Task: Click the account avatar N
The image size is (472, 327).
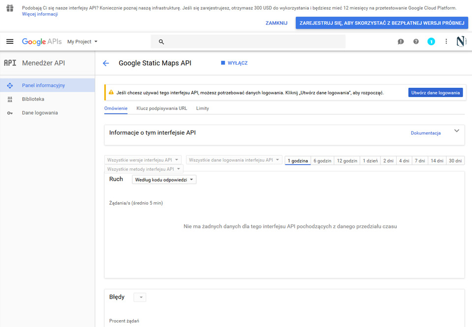Action: tap(461, 41)
